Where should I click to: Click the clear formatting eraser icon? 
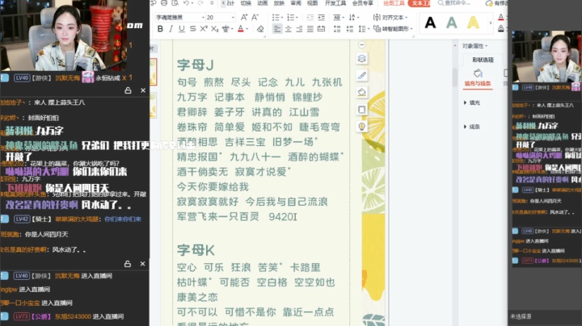tap(260, 29)
